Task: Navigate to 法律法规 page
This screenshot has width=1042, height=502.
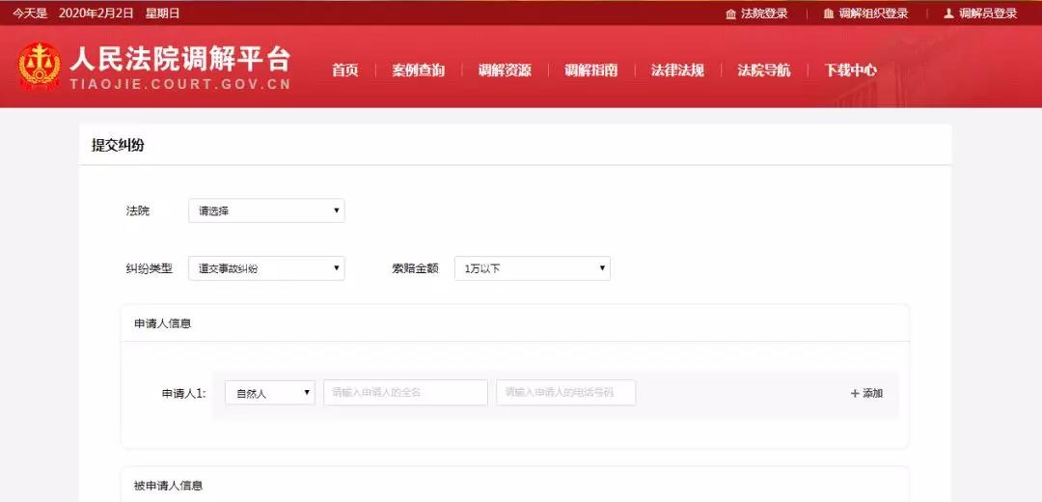Action: (677, 70)
